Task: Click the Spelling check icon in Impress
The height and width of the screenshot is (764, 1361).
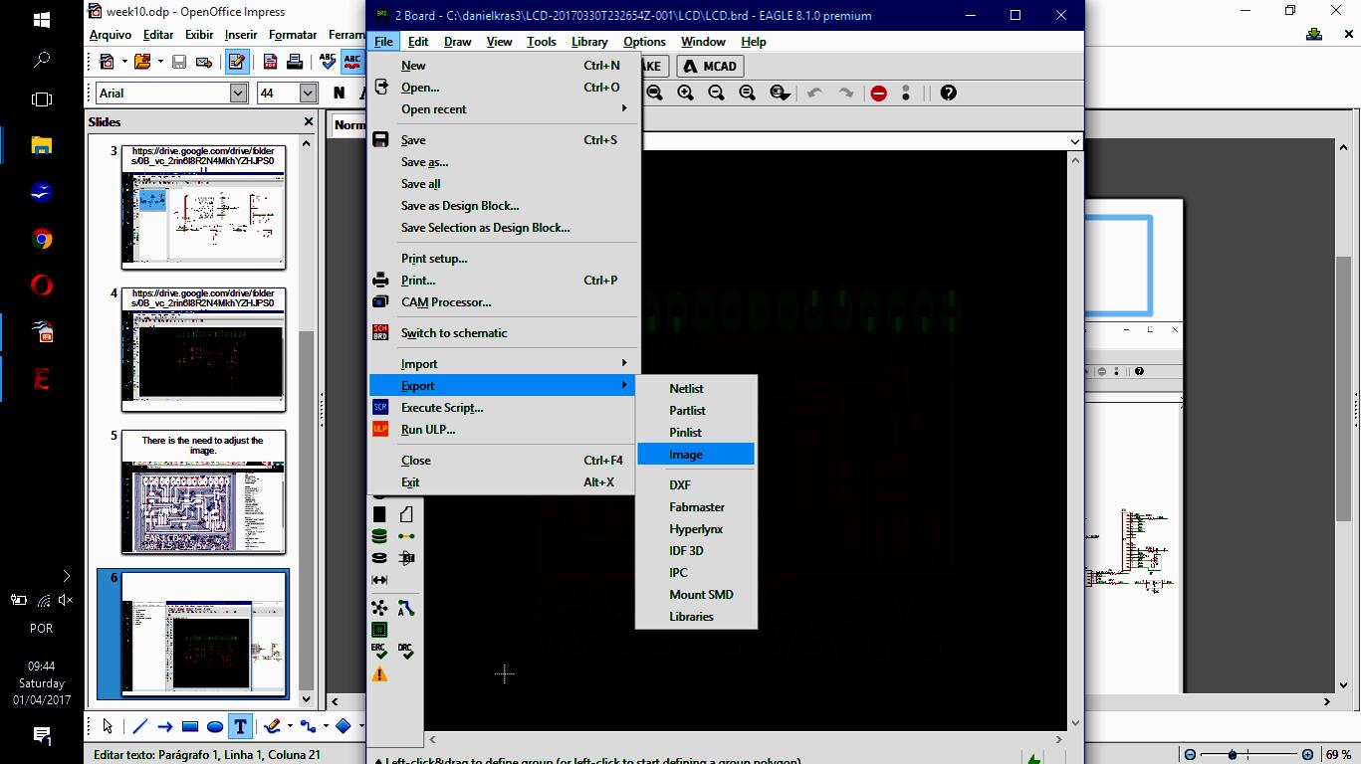Action: [328, 62]
